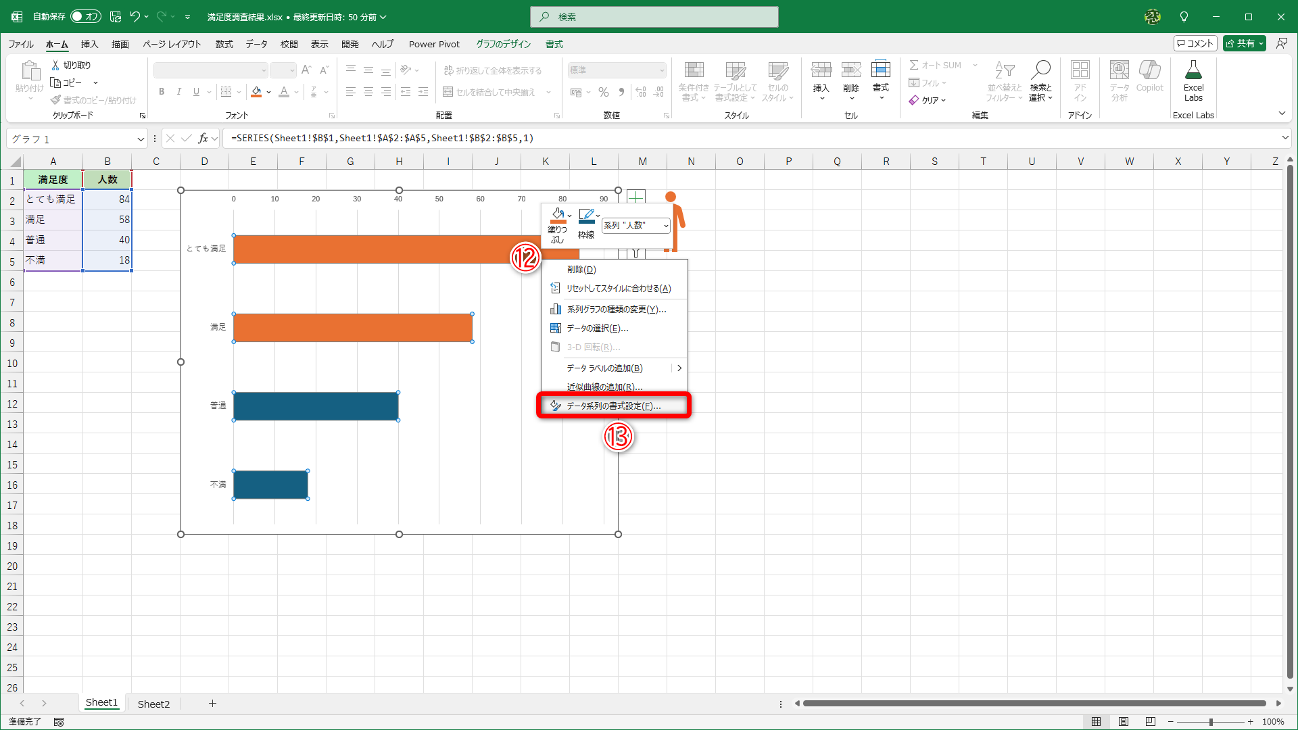Open the グラフのデザイン ribbon tab
The width and height of the screenshot is (1298, 730).
point(503,44)
